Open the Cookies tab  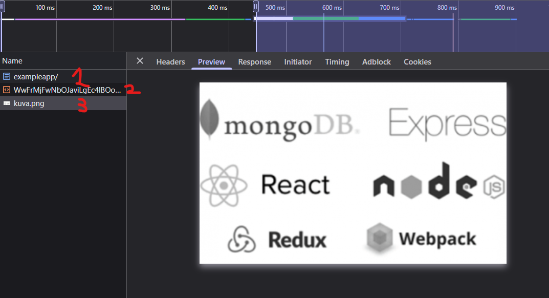click(x=417, y=62)
